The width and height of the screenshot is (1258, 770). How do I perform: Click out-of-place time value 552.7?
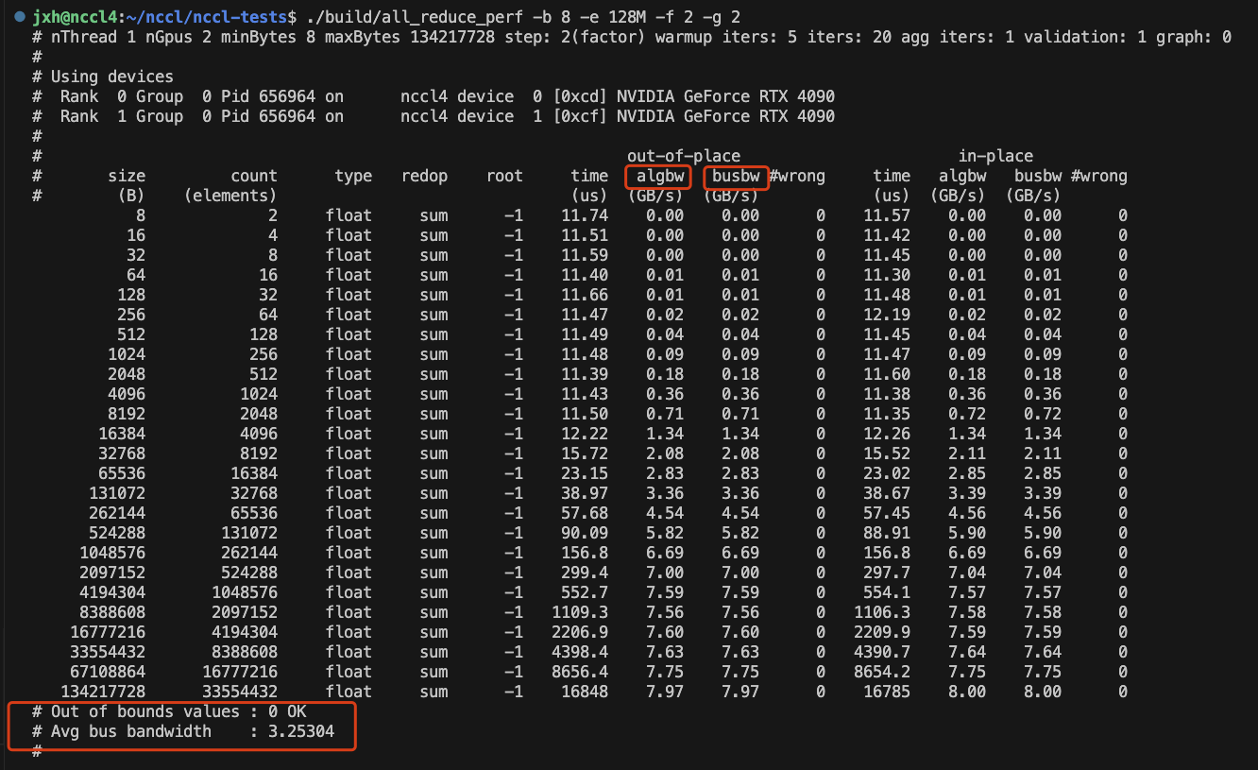point(585,592)
